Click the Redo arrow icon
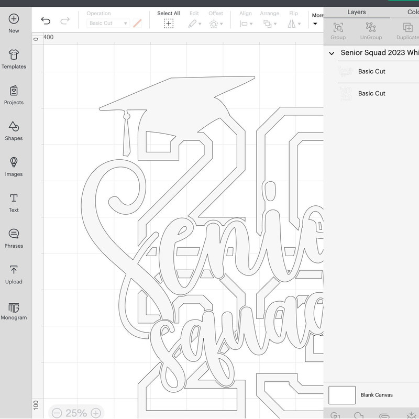Viewport: 419px width, 419px height. [x=65, y=21]
